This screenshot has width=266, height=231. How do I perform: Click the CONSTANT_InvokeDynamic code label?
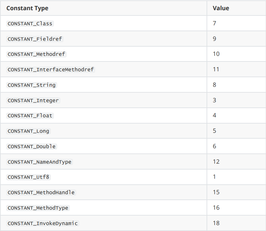click(x=43, y=223)
